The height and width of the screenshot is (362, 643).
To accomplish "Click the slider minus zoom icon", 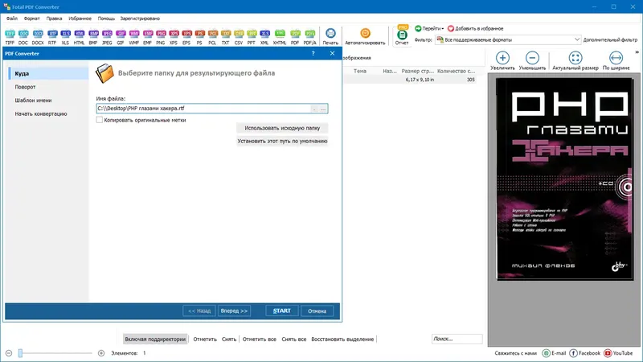I will (x=9, y=353).
